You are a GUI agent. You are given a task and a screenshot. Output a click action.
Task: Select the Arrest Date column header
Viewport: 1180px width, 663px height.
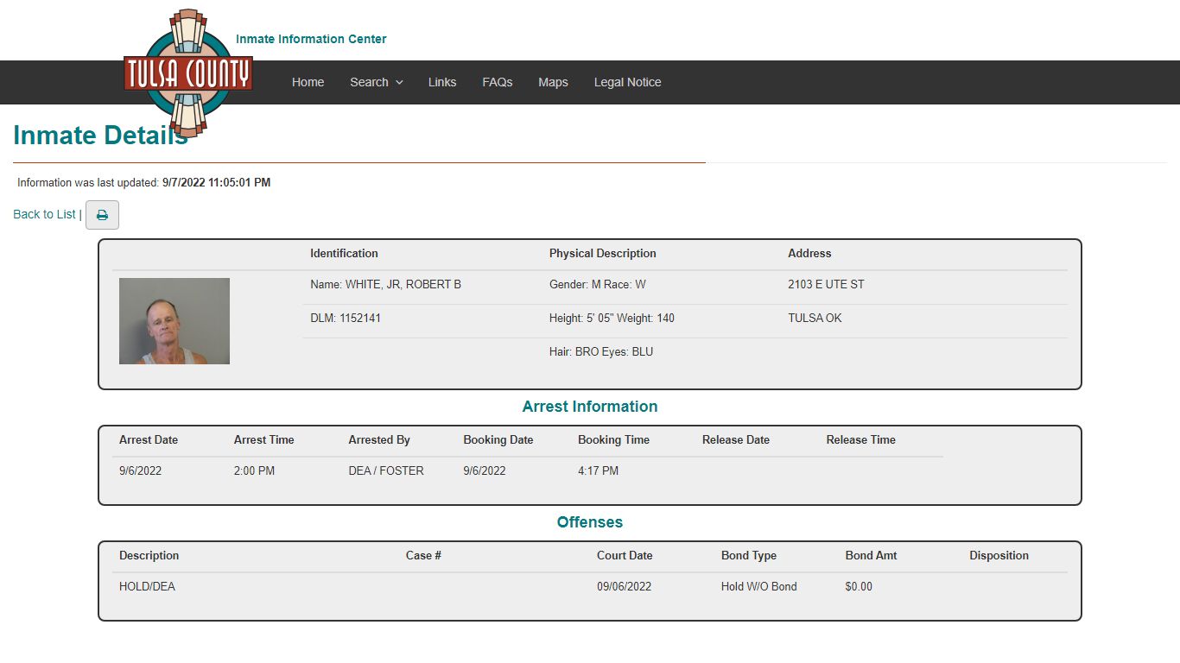[149, 439]
